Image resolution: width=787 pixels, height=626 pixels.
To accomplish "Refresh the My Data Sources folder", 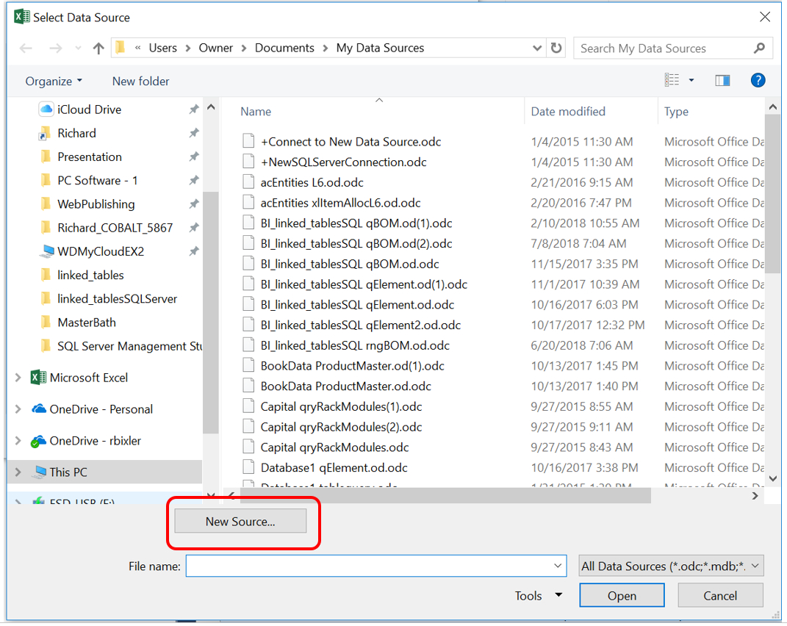I will pos(556,48).
